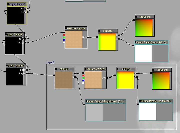
Task: Click gradient preview of TexCoord inside layer3 box
Action: coord(161,81)
